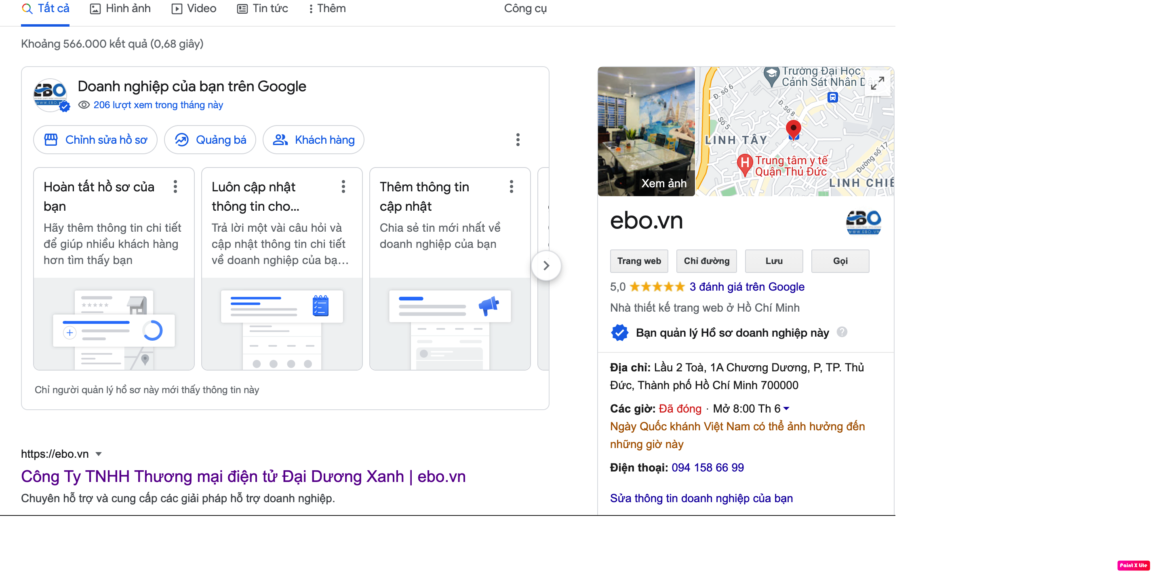
Task: Open Công Ty TNHH Thương mại điện tử result
Action: pyautogui.click(x=243, y=477)
